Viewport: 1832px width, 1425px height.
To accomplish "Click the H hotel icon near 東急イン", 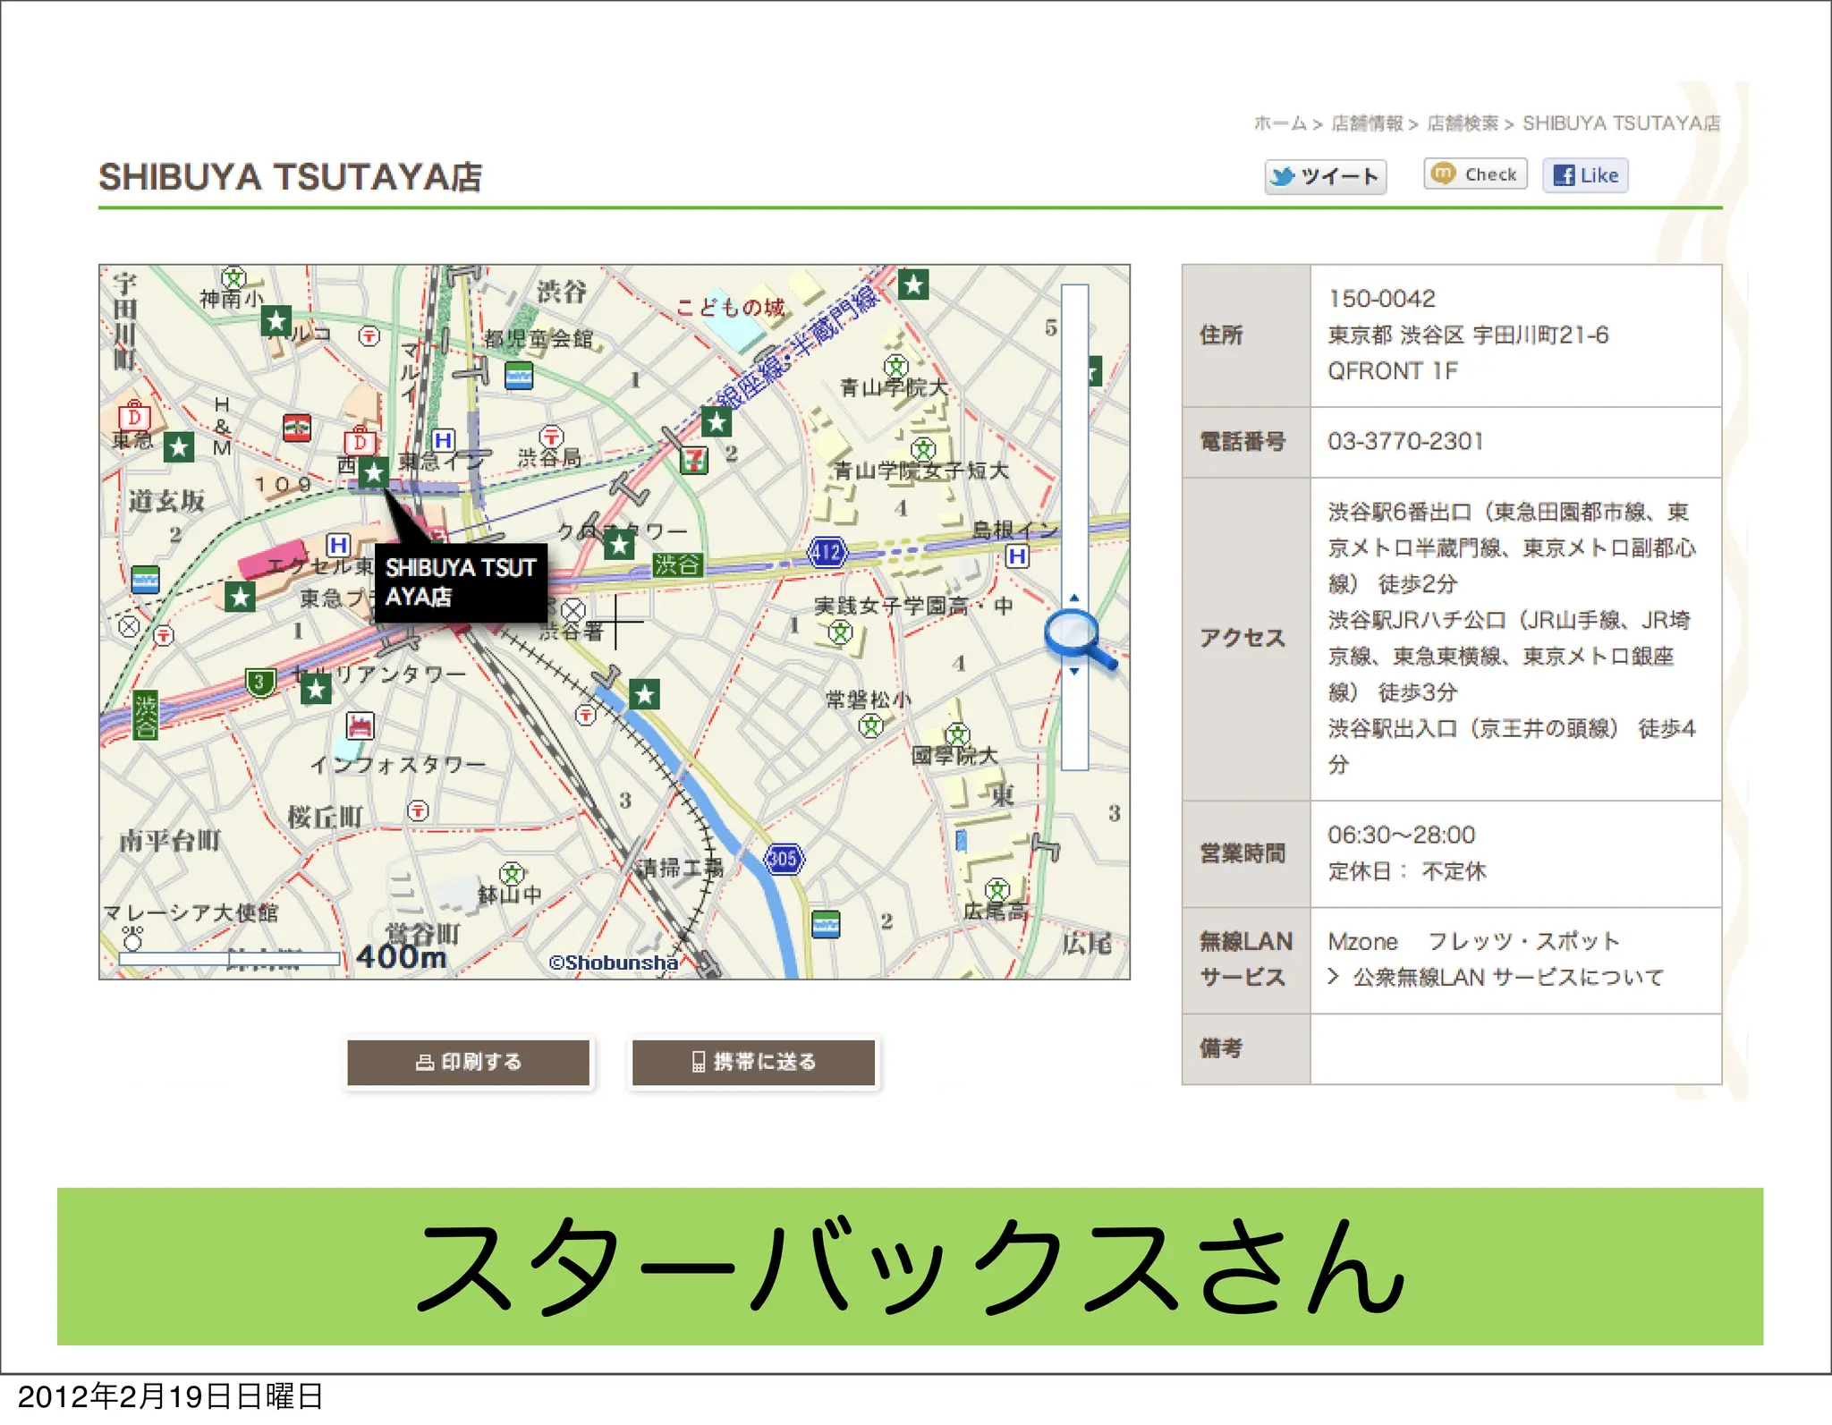I will [443, 440].
